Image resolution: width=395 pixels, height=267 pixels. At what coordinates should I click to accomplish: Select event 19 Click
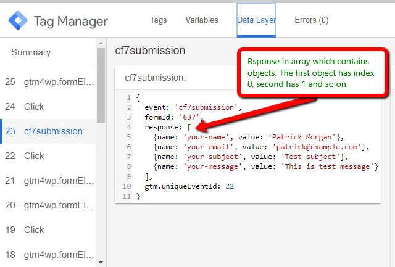(x=48, y=230)
